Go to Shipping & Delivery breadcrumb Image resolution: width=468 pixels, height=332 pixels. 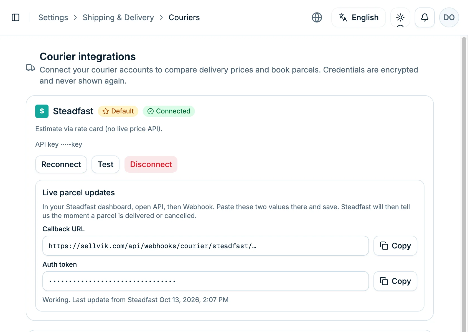point(118,17)
